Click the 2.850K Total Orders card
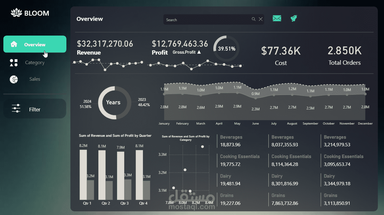Image resolution: width=384 pixels, height=215 pixels. click(344, 55)
